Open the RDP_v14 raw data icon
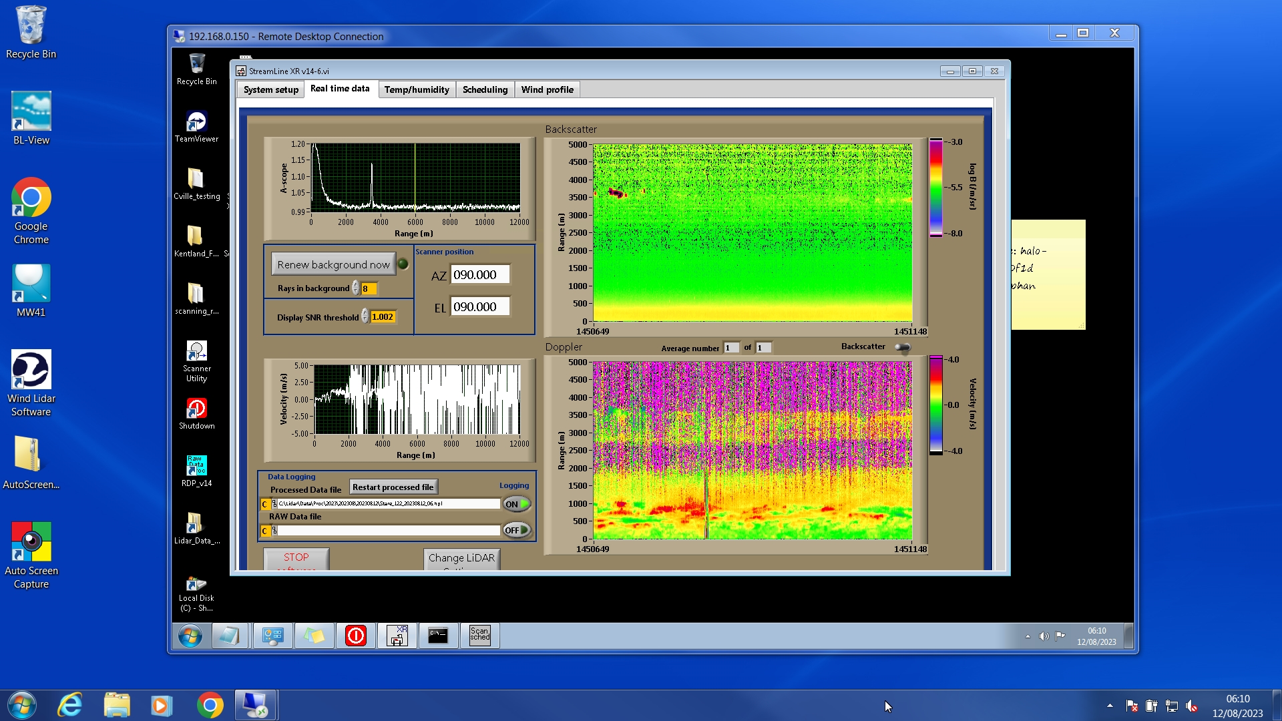 (x=196, y=466)
